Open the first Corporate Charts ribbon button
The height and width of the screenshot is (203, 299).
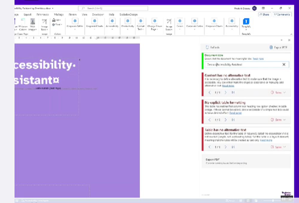(94, 24)
